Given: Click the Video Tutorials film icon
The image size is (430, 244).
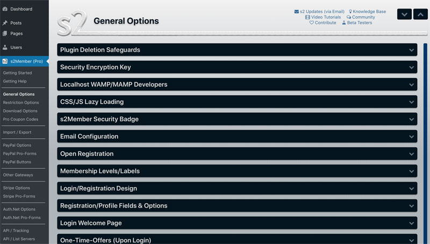Looking at the screenshot, I should [307, 17].
